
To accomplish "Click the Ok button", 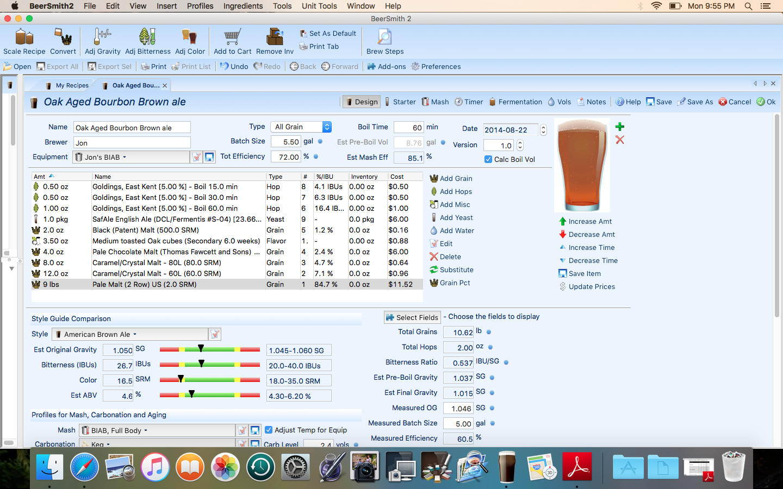I will 766,102.
